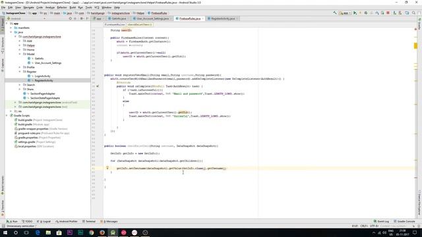The image size is (422, 237).
Task: Click InstagramClone breadcrumb in navigation bar
Action: pyautogui.click(x=14, y=13)
